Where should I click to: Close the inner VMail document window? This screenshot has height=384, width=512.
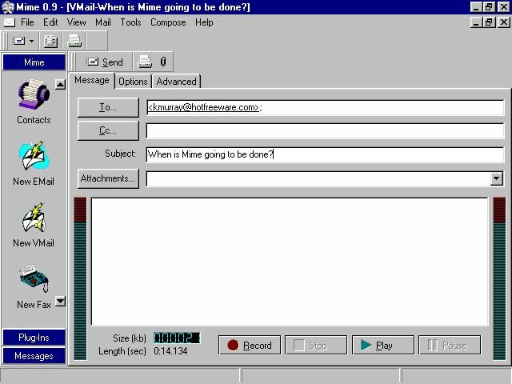coord(503,22)
